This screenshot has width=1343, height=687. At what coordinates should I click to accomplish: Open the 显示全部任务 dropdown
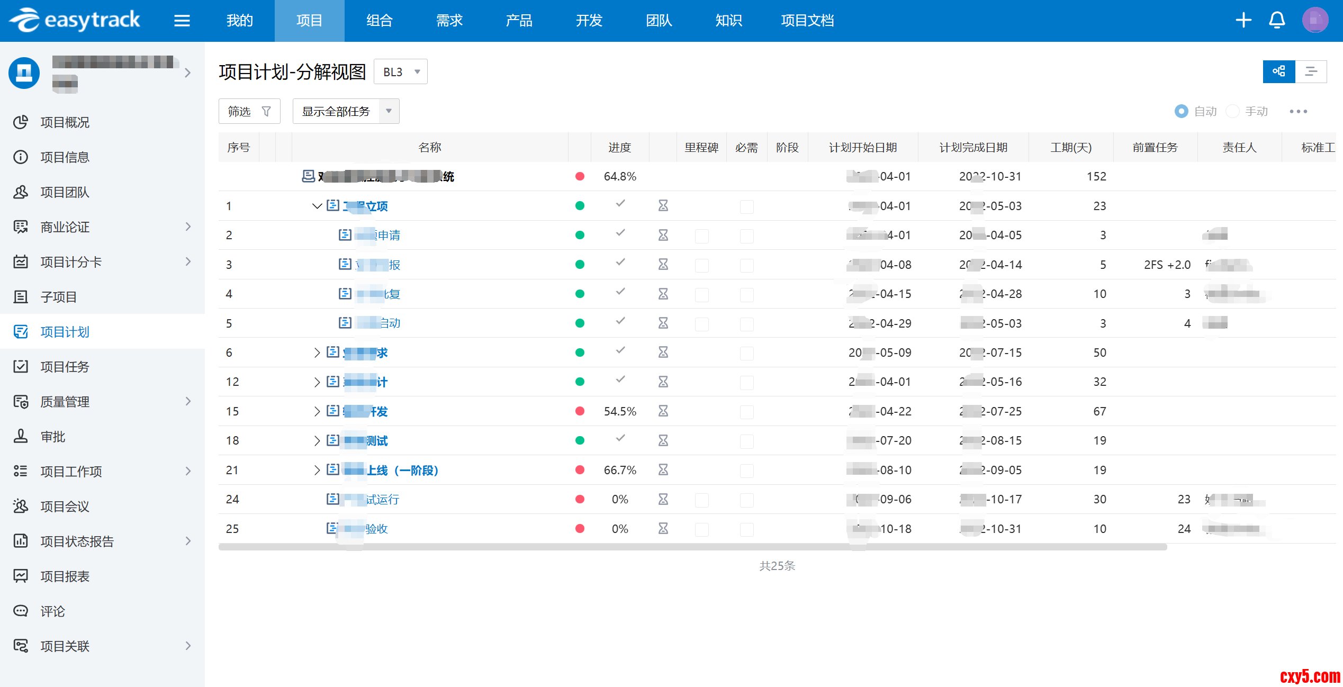(346, 111)
